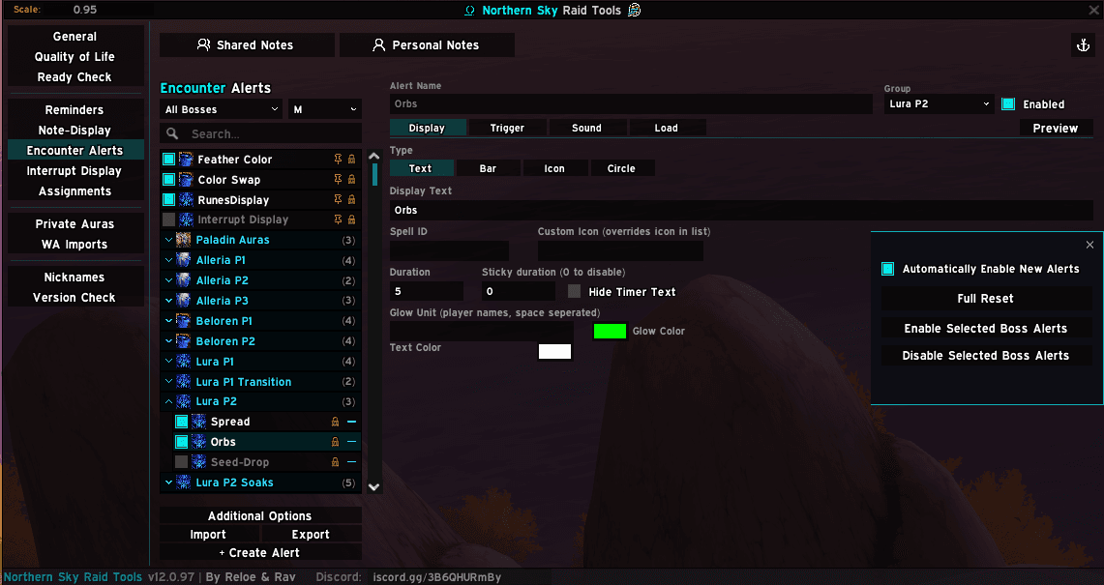The image size is (1104, 585).
Task: Switch to the Load tab
Action: coord(666,129)
